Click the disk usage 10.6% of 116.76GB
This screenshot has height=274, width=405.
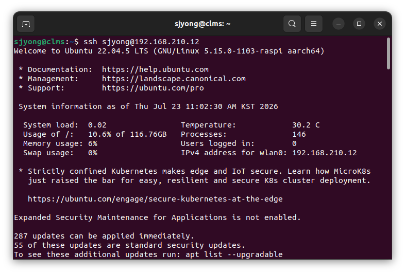127,134
